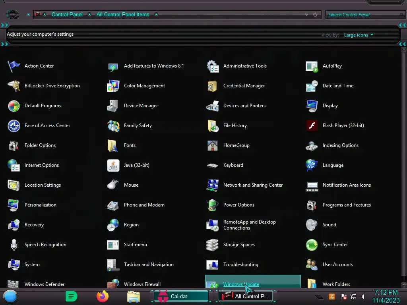This screenshot has width=407, height=305.
Task: Click the Indexing Options label
Action: point(340,145)
